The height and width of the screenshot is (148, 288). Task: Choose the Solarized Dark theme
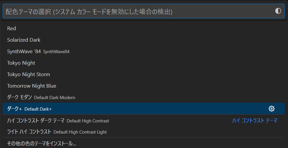(24, 40)
